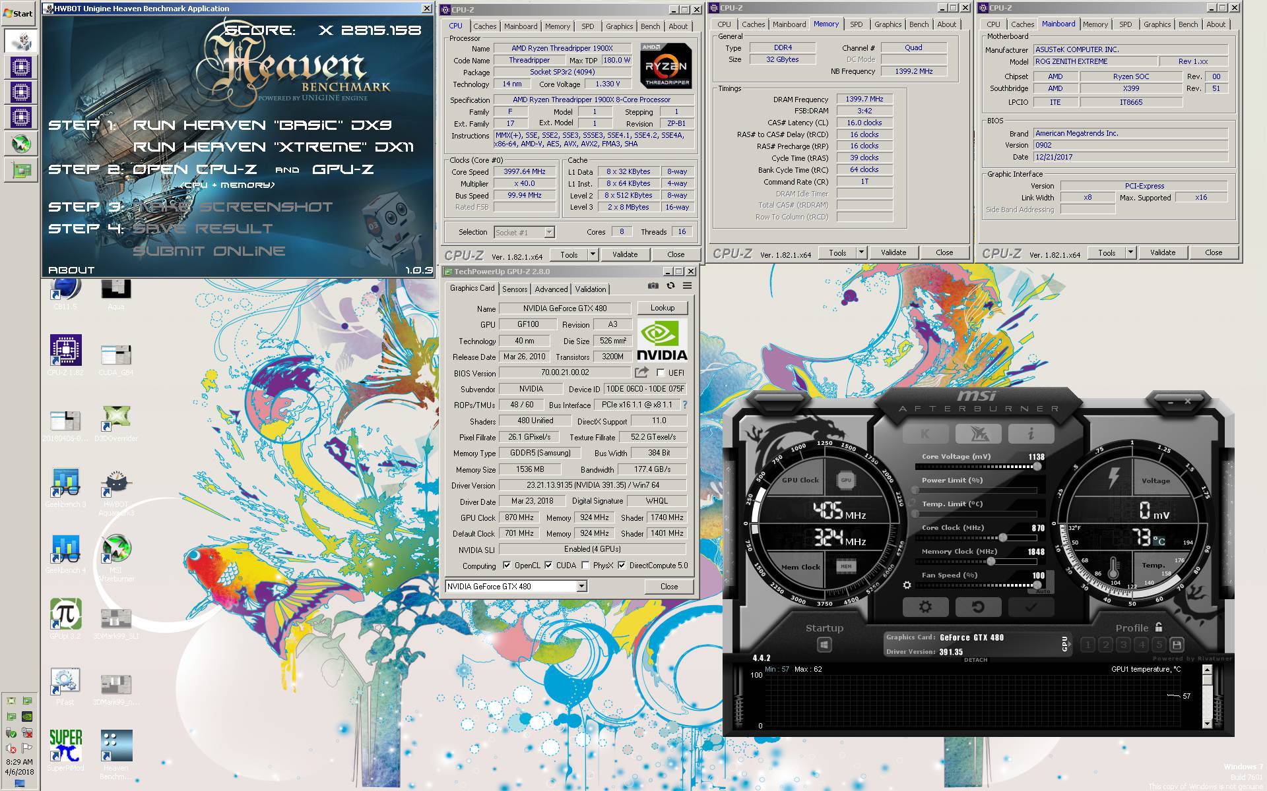Open the D3DOverrider desktop icon
Viewport: 1267px width, 791px height.
click(116, 423)
